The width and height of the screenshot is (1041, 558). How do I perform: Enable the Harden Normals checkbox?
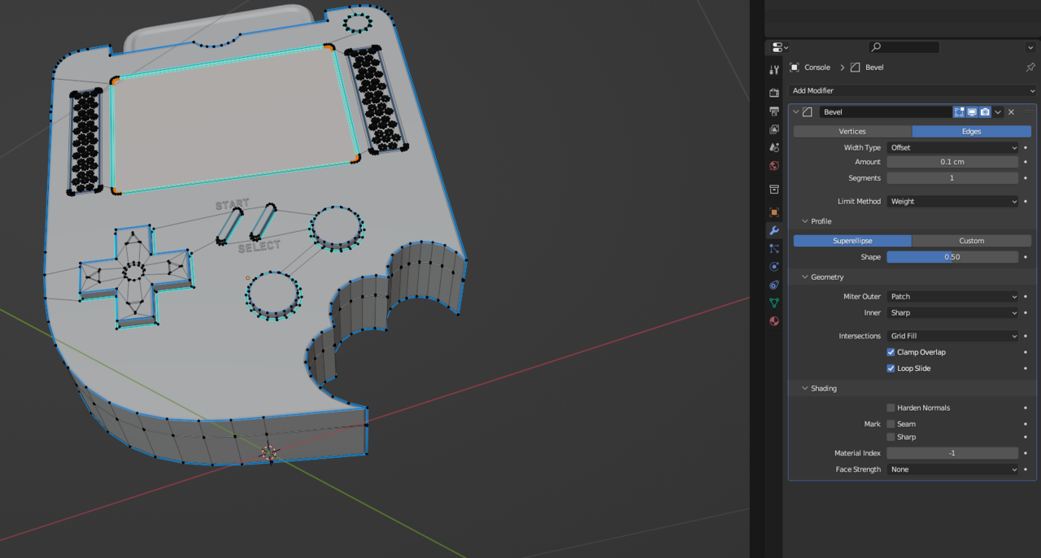[x=891, y=408]
